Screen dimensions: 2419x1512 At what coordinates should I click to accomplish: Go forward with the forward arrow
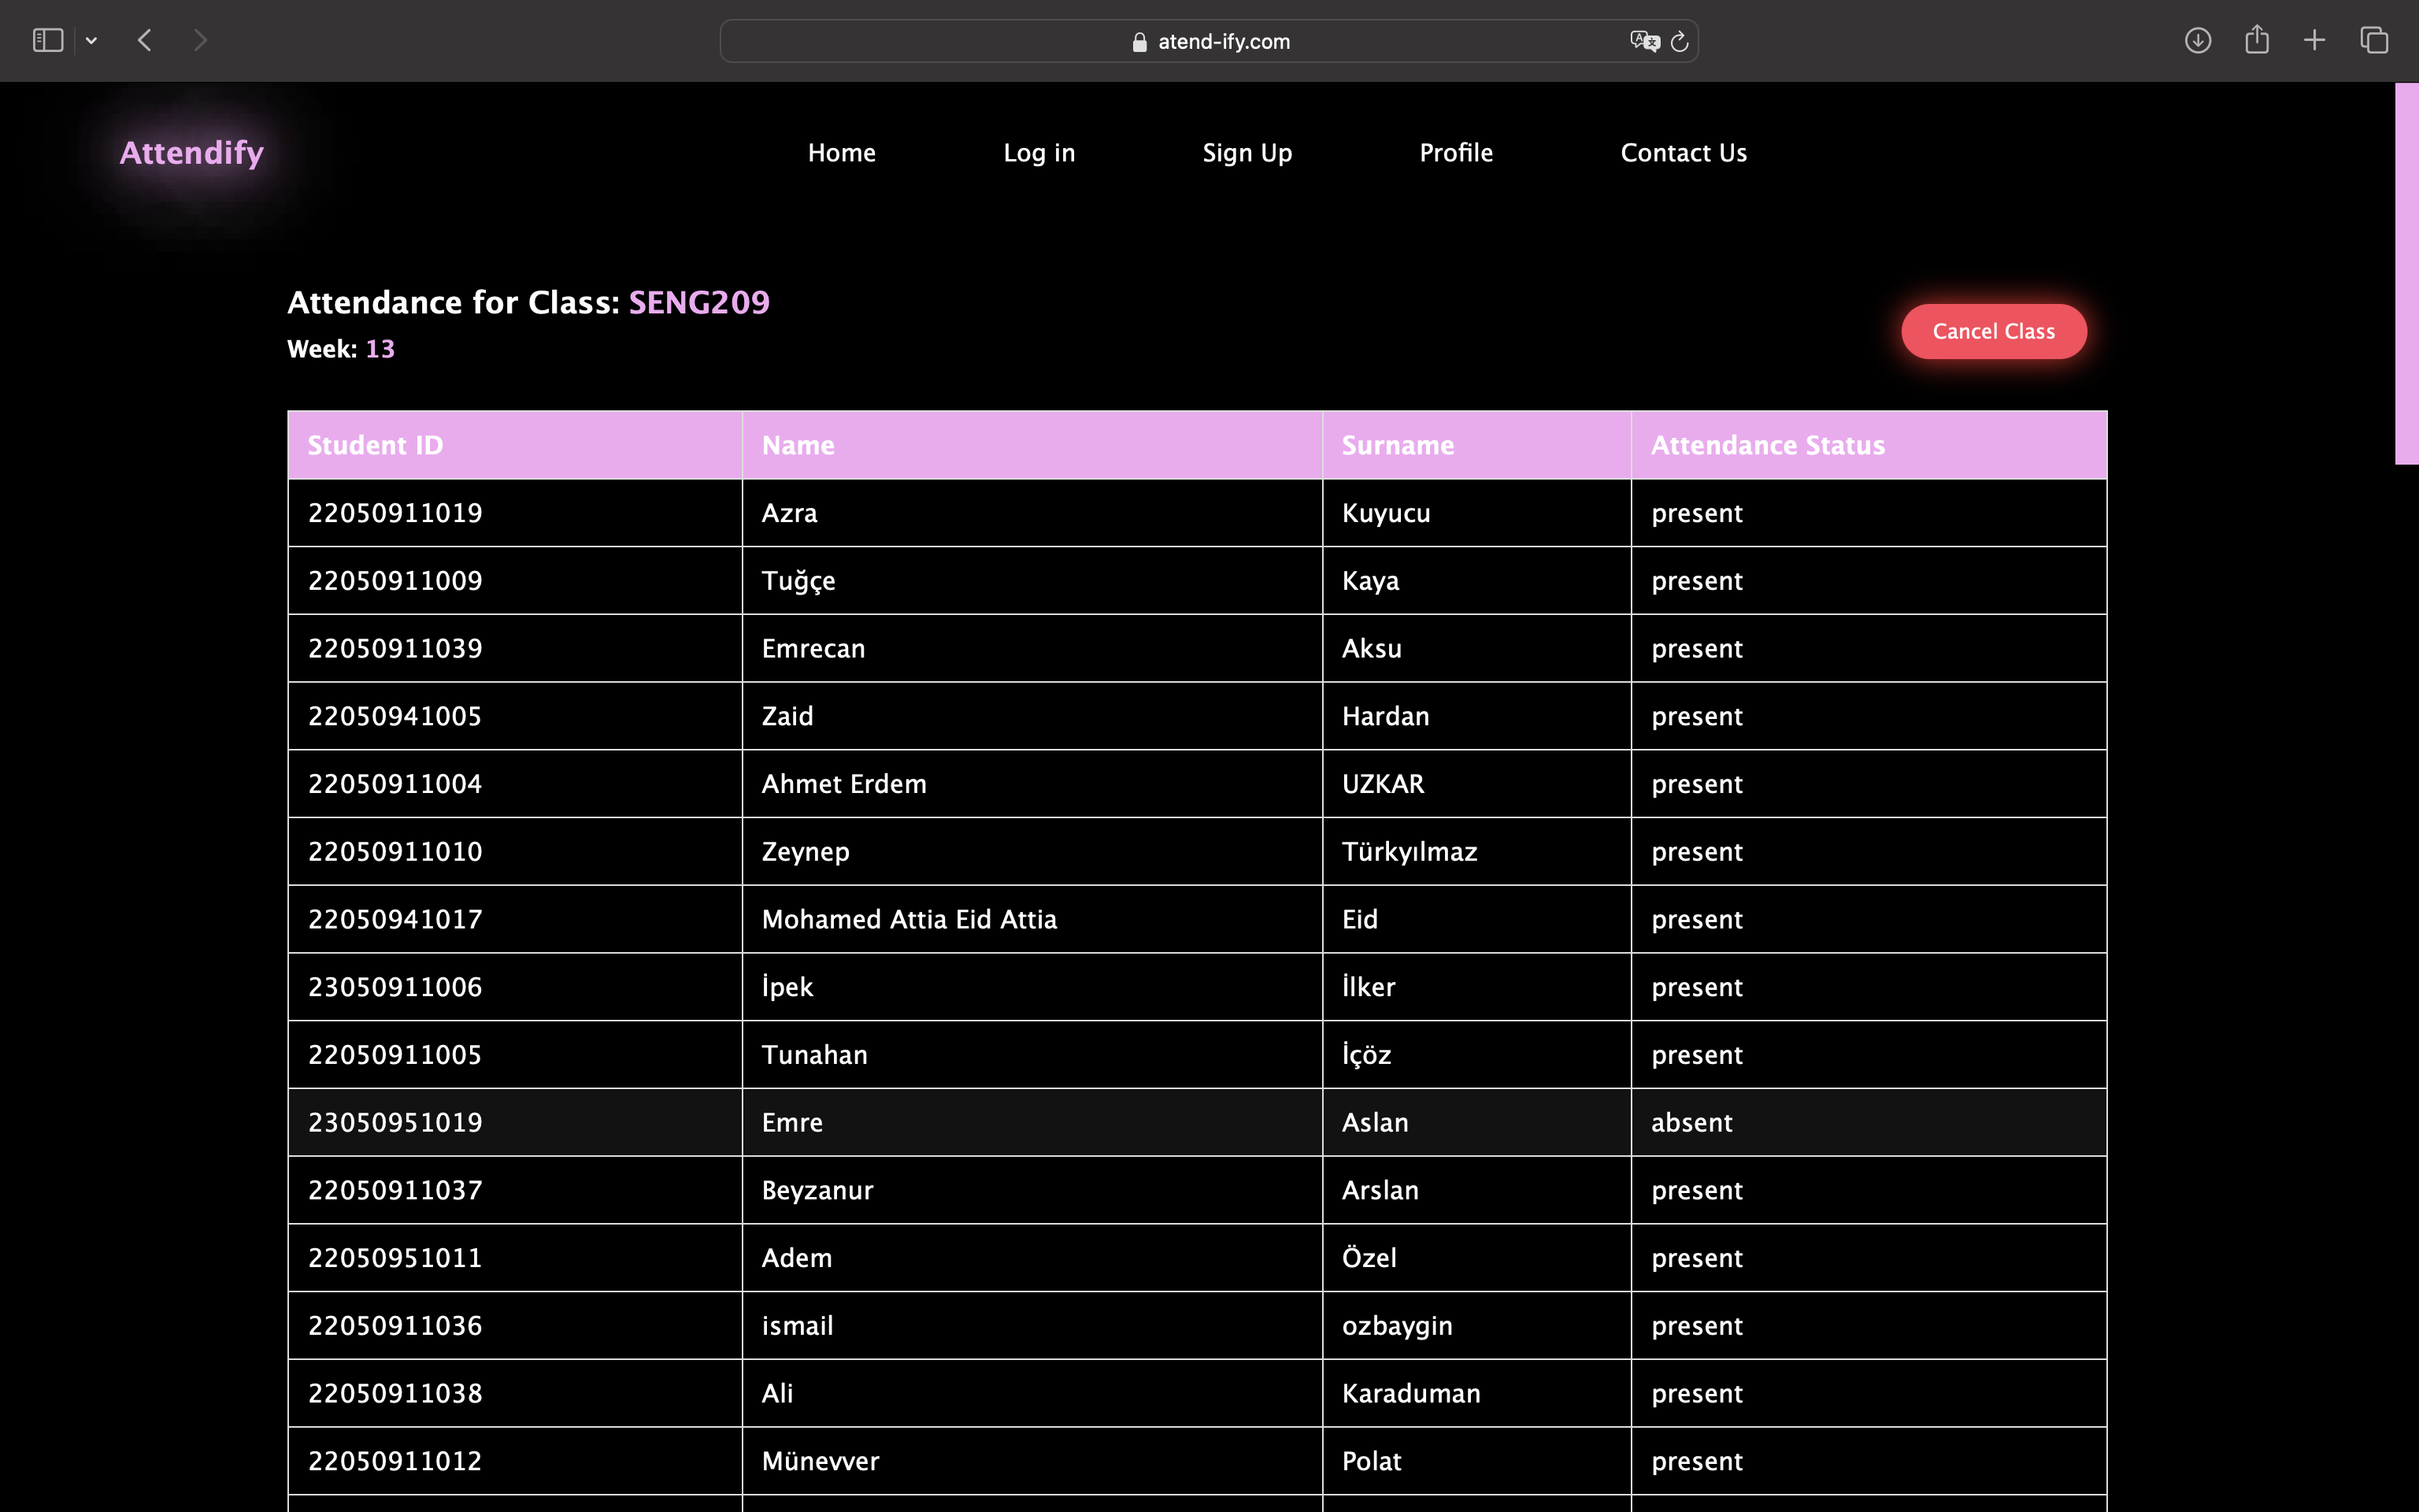200,40
